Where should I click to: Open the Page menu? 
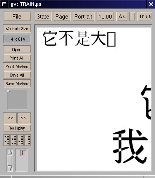[62, 17]
